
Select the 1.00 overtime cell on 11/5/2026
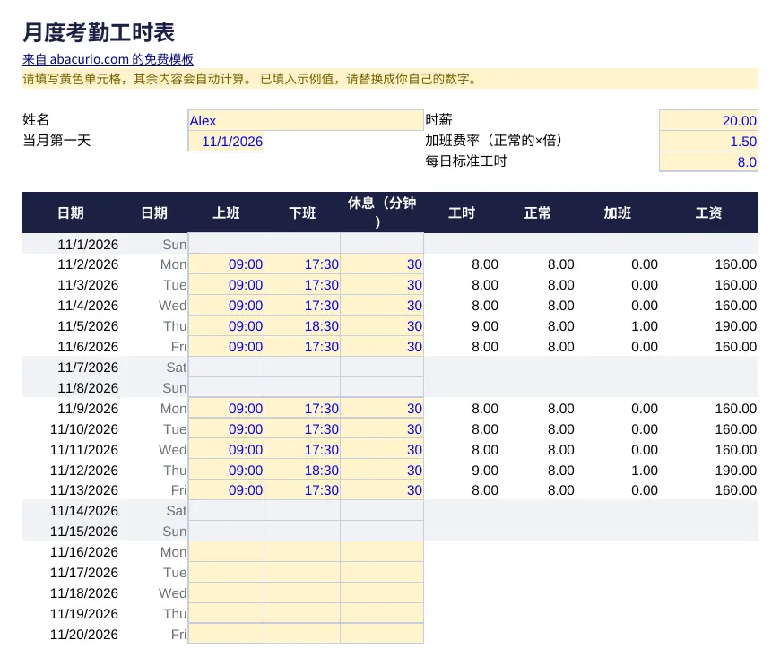point(618,326)
